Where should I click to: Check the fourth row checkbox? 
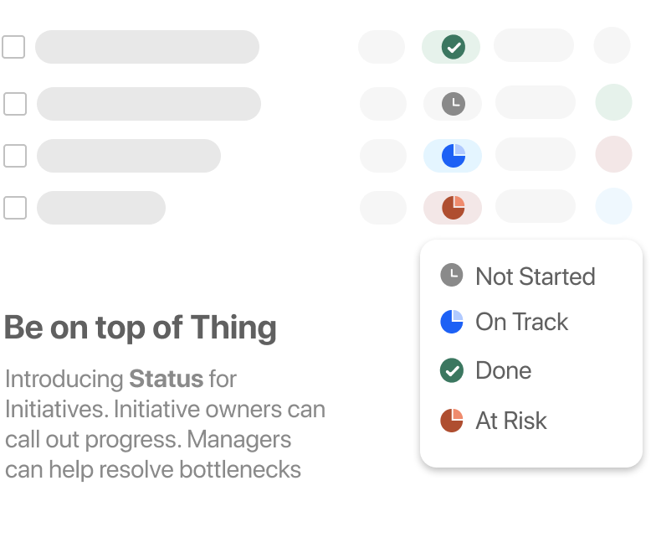coord(15,208)
